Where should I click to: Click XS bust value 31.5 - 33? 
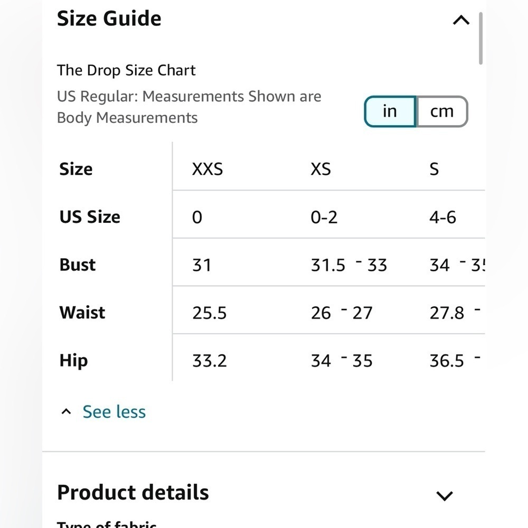(349, 265)
